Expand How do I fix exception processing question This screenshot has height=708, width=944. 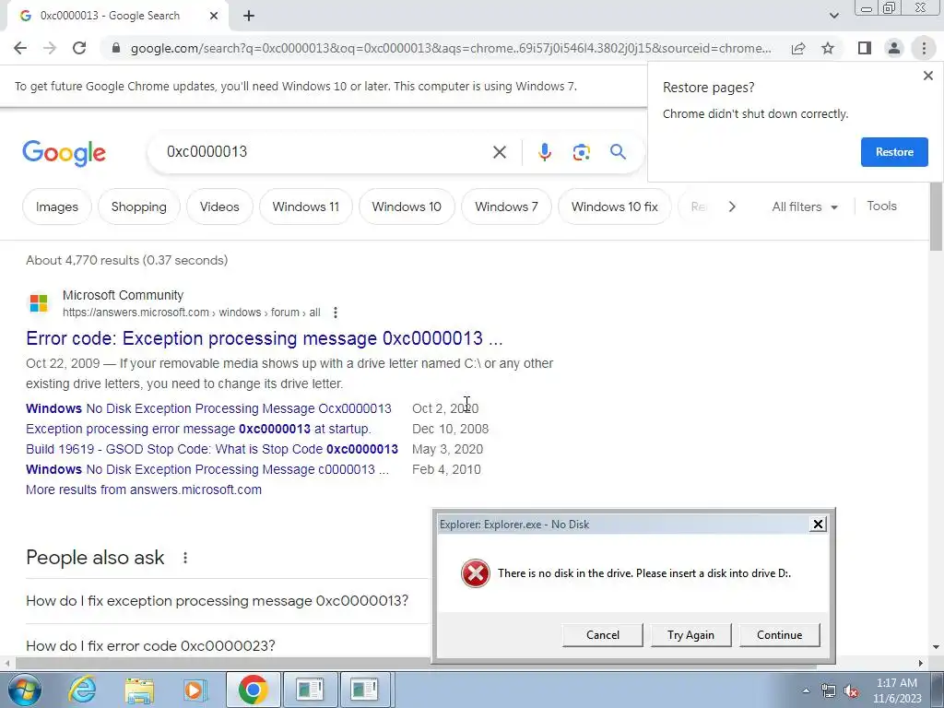[217, 601]
